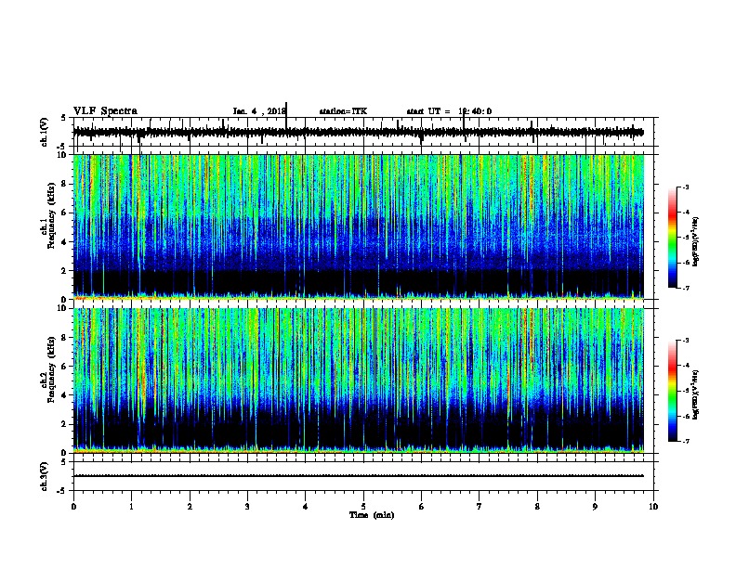Click the 'start UT' time label
The image size is (736, 568).
tap(449, 111)
